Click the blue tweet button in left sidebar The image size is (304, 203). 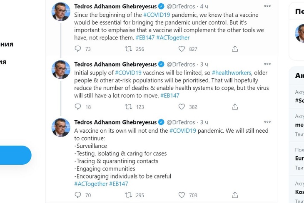click(15, 155)
